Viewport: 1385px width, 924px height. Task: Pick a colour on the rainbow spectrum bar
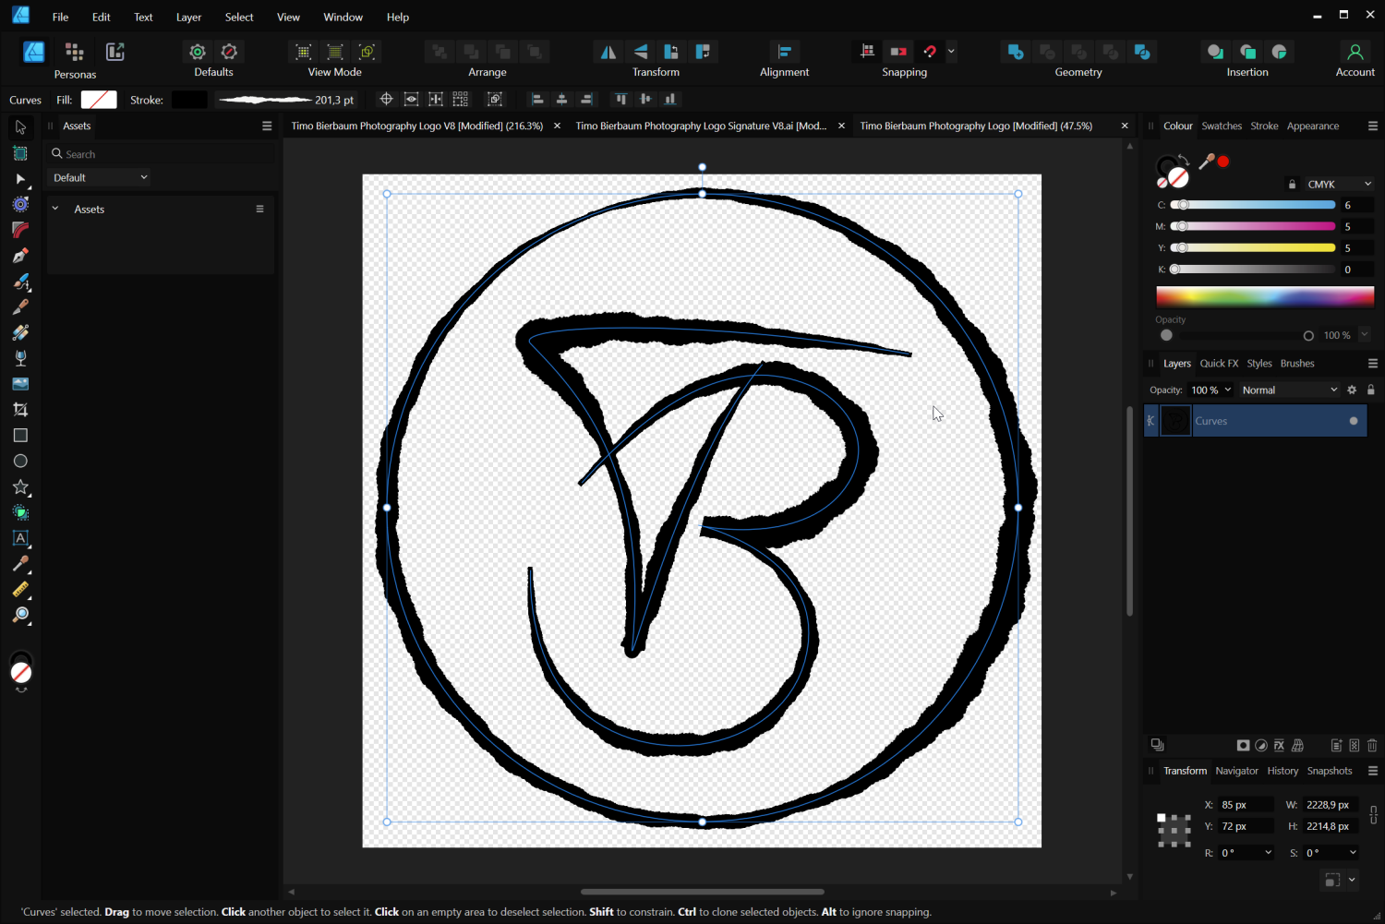pos(1265,296)
